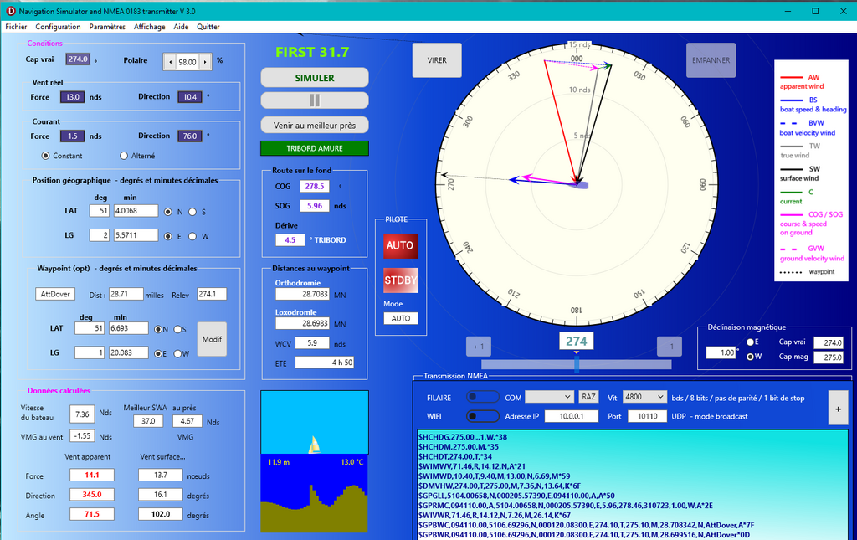Toggle the FILAIRE transmission switch
Viewport: 857px width, 540px height.
click(x=483, y=397)
